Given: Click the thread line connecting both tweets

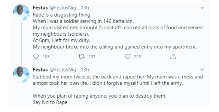Looking at the screenshot, I should 21,44.
